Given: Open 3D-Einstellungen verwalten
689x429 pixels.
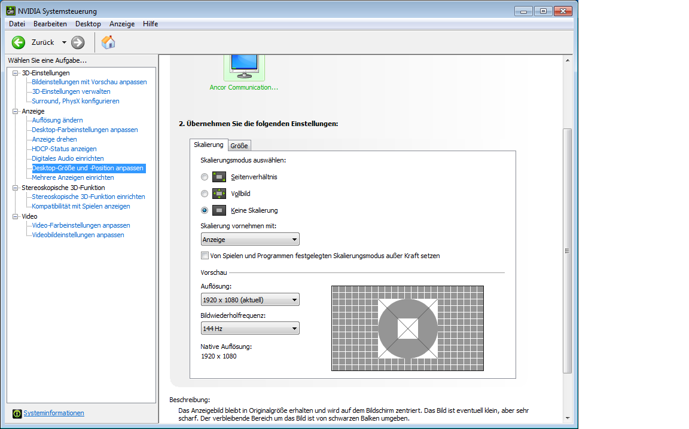Looking at the screenshot, I should tap(71, 91).
